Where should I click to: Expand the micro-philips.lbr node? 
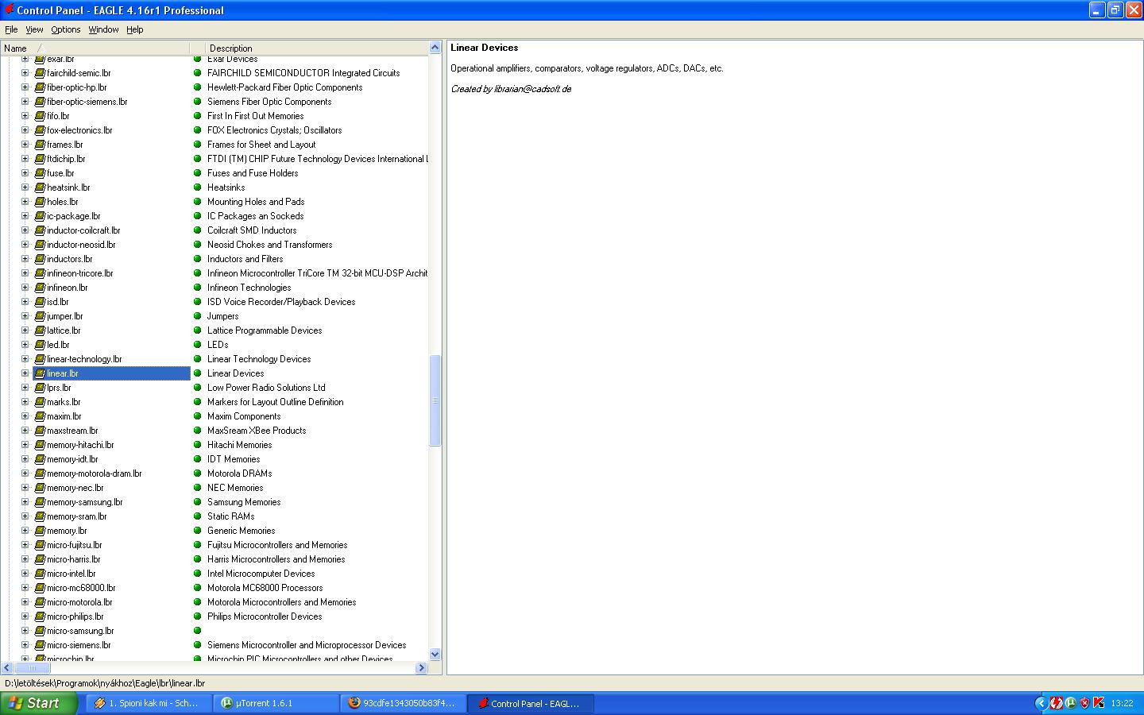point(25,616)
